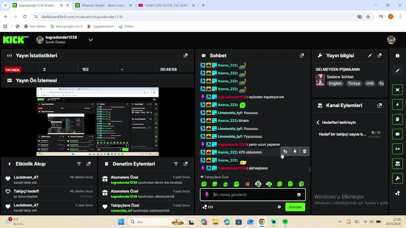Screen dimensions: 406x228
Task: Open filter options in Denetim Eylemleri
Action: coord(176,164)
